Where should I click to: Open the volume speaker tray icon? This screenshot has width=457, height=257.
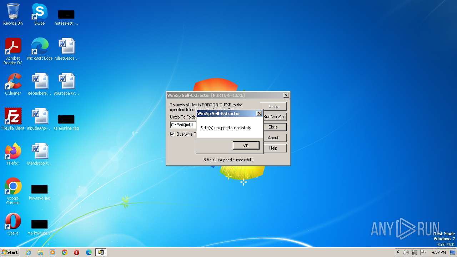click(x=406, y=252)
